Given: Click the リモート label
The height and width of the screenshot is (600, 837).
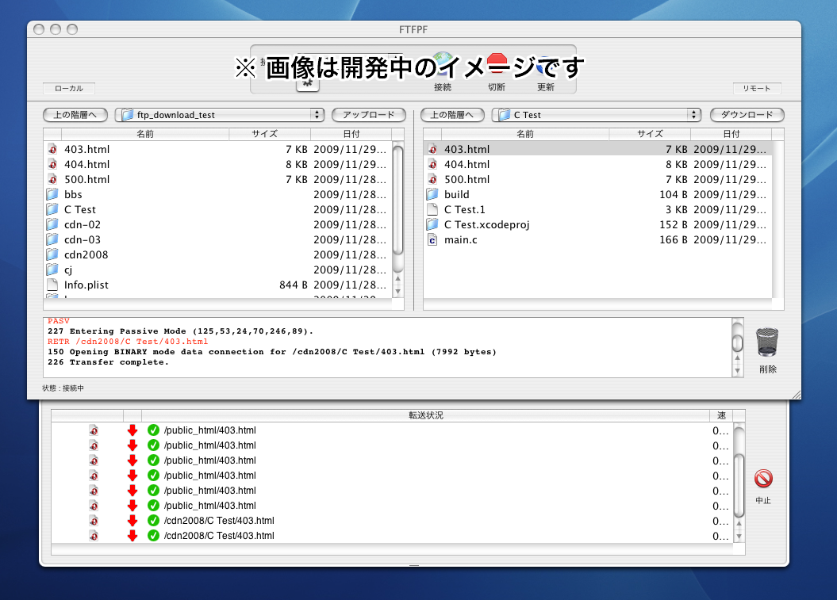Looking at the screenshot, I should coord(757,89).
